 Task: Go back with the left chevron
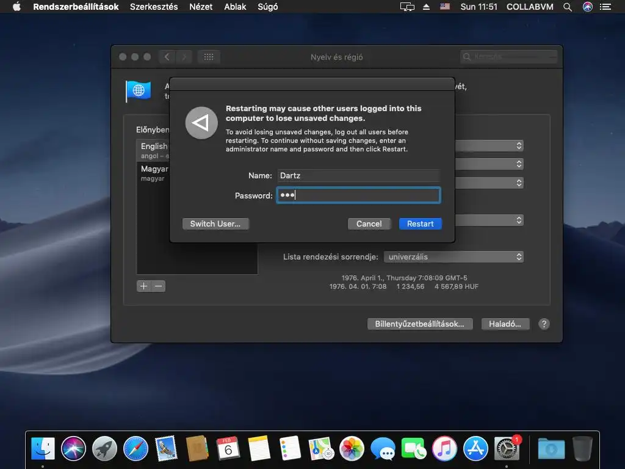(x=167, y=57)
